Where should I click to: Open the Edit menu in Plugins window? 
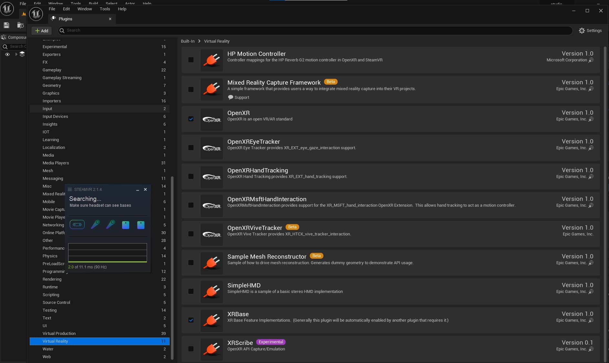point(66,9)
